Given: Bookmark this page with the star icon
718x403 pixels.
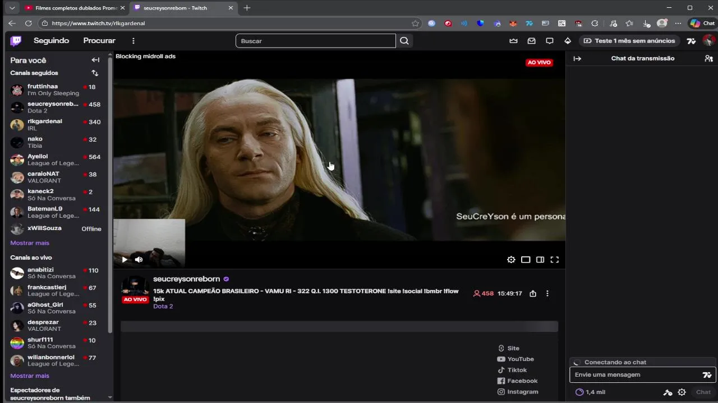Looking at the screenshot, I should pyautogui.click(x=415, y=24).
